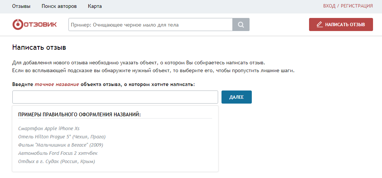The image size is (382, 178).
Task: Click the red italic точное название text
Action: point(57,85)
